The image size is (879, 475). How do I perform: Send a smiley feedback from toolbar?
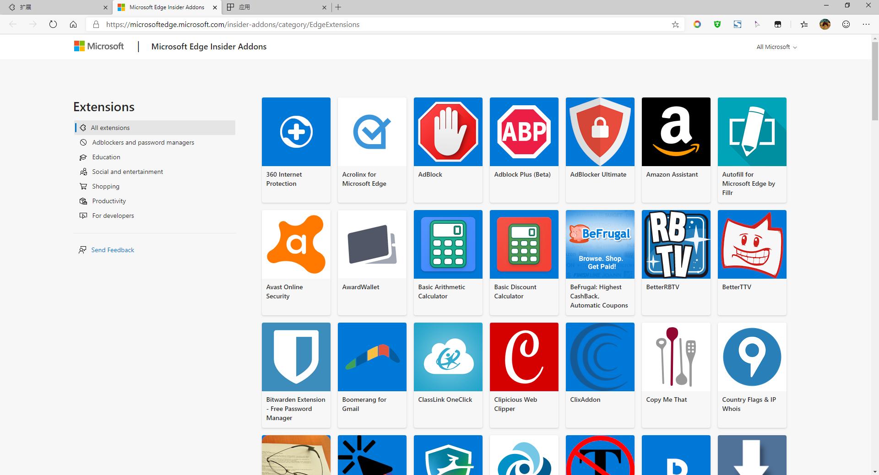click(846, 25)
